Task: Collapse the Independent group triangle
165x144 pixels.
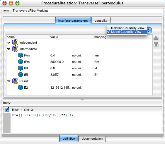Action: point(8,43)
